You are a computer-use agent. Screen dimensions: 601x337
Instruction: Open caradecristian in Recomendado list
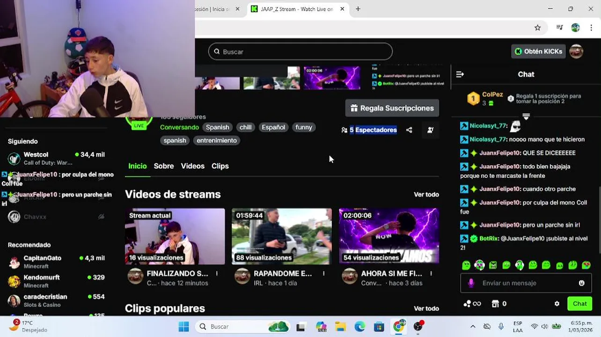tap(57, 300)
